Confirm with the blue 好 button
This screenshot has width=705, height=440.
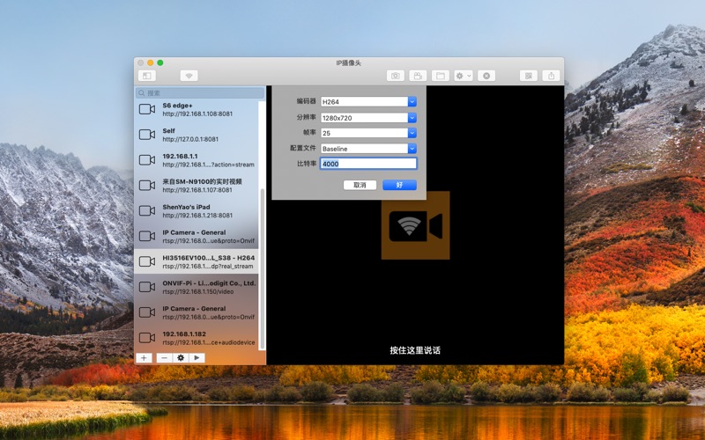point(399,185)
